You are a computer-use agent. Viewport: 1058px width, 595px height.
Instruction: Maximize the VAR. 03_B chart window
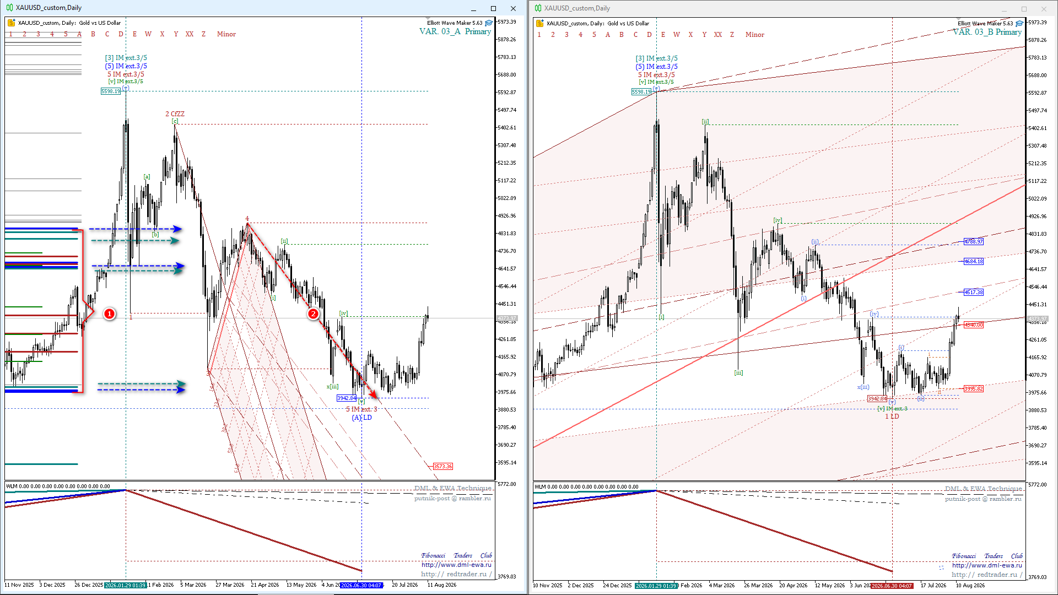coord(1024,9)
